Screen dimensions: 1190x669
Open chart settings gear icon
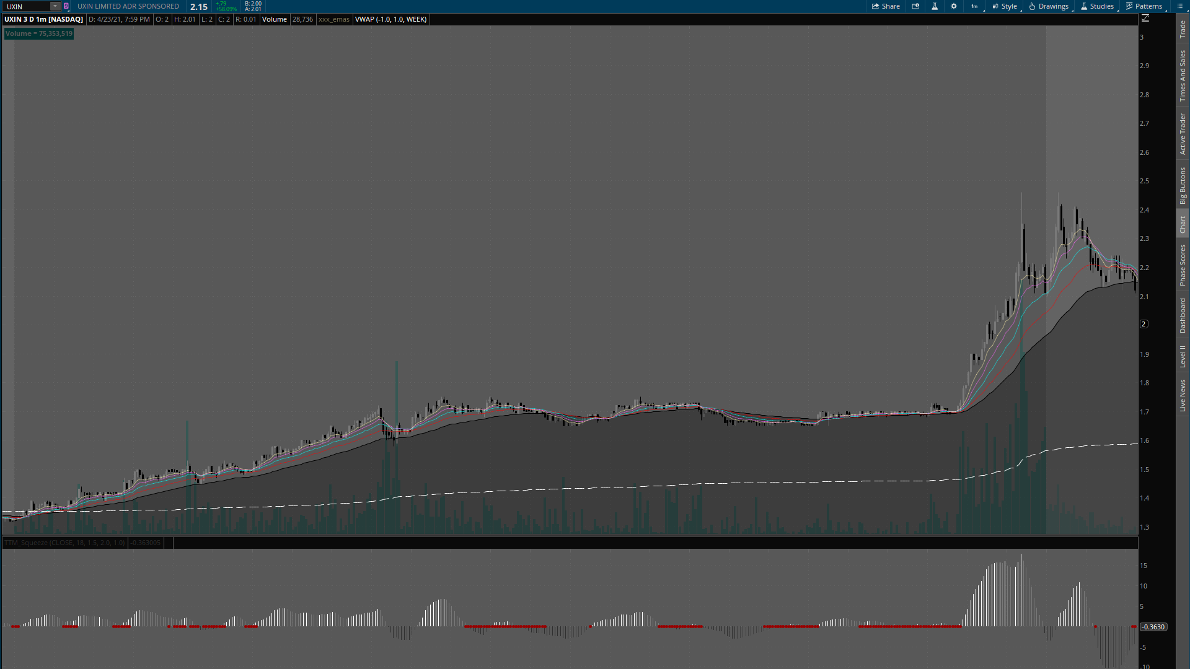point(954,6)
